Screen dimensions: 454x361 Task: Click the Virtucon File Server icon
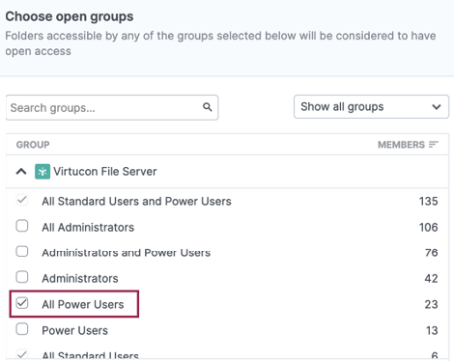tap(43, 172)
